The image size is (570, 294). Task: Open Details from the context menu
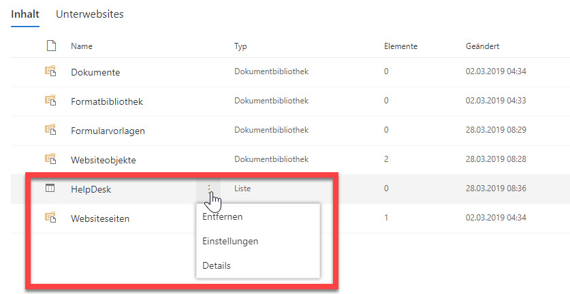pos(217,265)
